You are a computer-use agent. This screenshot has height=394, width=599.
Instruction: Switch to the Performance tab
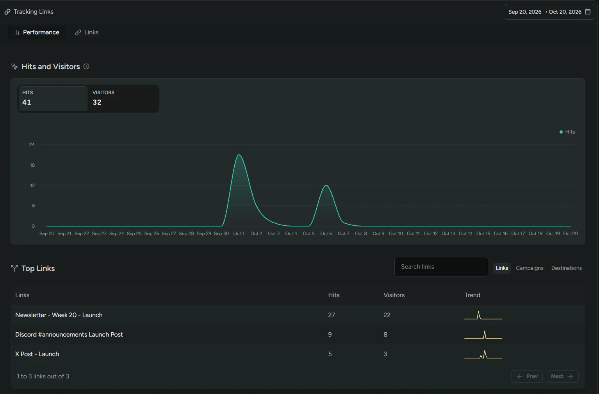pos(37,32)
